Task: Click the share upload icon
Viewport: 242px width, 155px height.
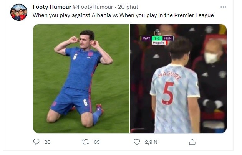Action: 192,142
